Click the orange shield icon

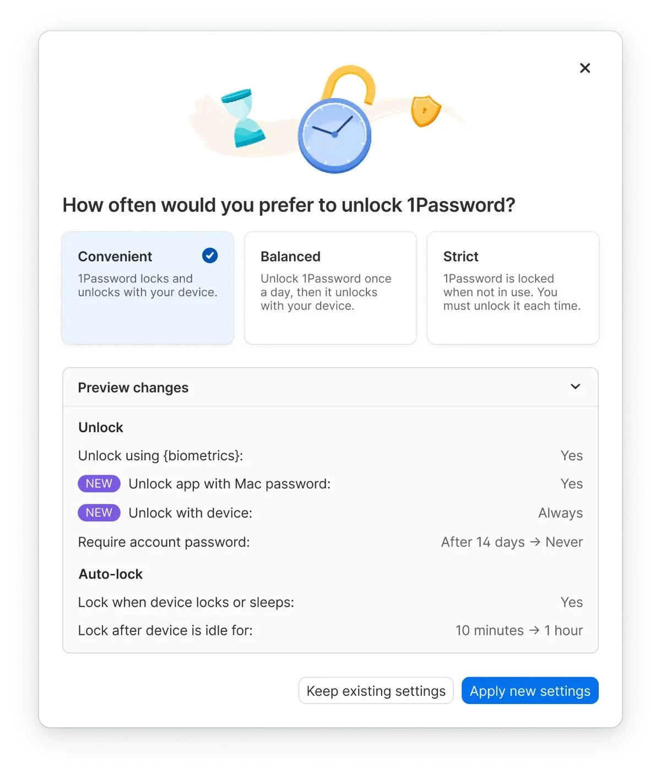click(x=425, y=111)
